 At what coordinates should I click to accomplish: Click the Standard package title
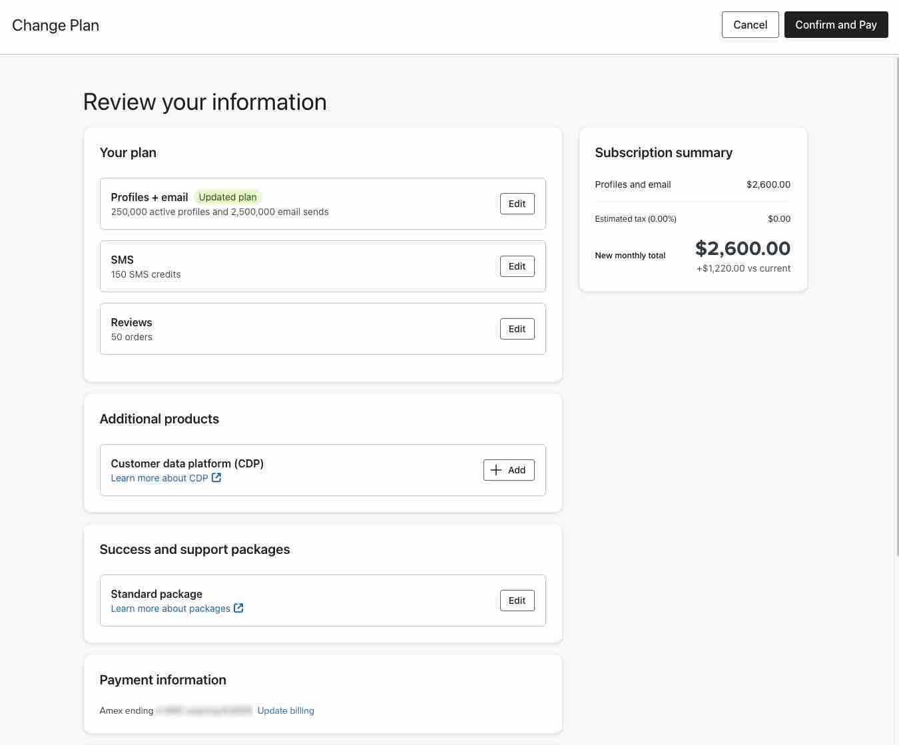pyautogui.click(x=156, y=594)
